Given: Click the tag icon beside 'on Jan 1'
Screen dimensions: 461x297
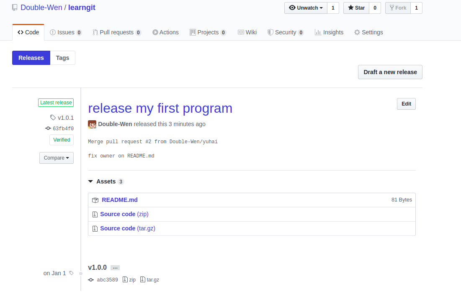Looking at the screenshot, I should [x=70, y=273].
